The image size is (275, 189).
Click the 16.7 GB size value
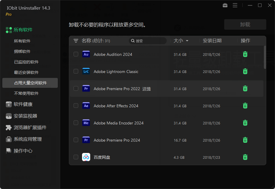coord(180,140)
